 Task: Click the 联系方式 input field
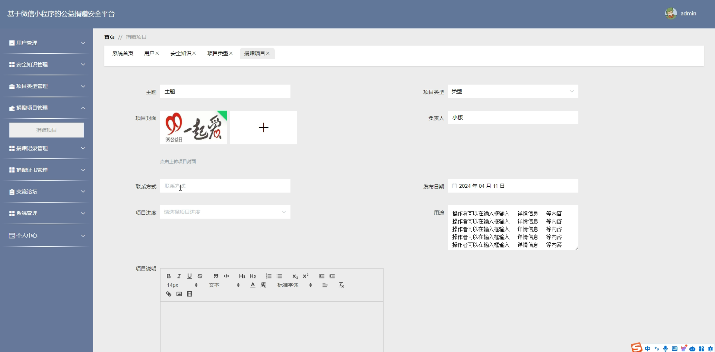[x=225, y=186]
